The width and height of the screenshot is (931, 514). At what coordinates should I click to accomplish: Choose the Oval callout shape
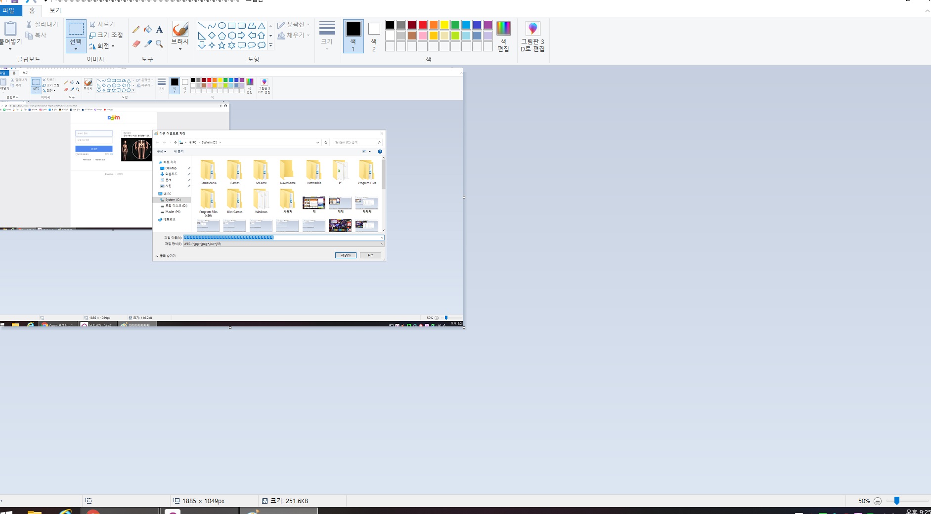(x=252, y=45)
